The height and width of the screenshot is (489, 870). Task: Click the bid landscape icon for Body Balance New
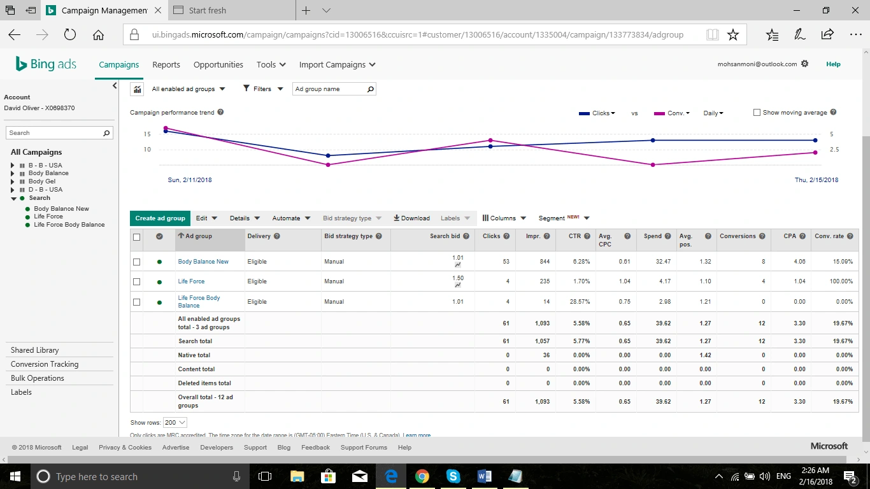pyautogui.click(x=458, y=265)
